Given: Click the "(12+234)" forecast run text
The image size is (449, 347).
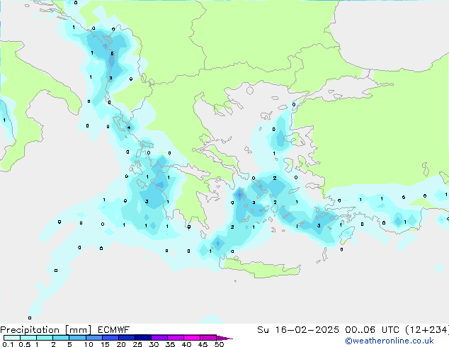Looking at the screenshot, I should pos(427,330).
